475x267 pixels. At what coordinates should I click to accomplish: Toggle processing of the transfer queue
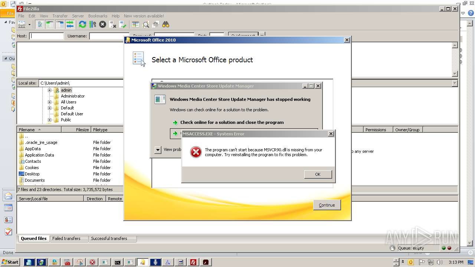(92, 24)
